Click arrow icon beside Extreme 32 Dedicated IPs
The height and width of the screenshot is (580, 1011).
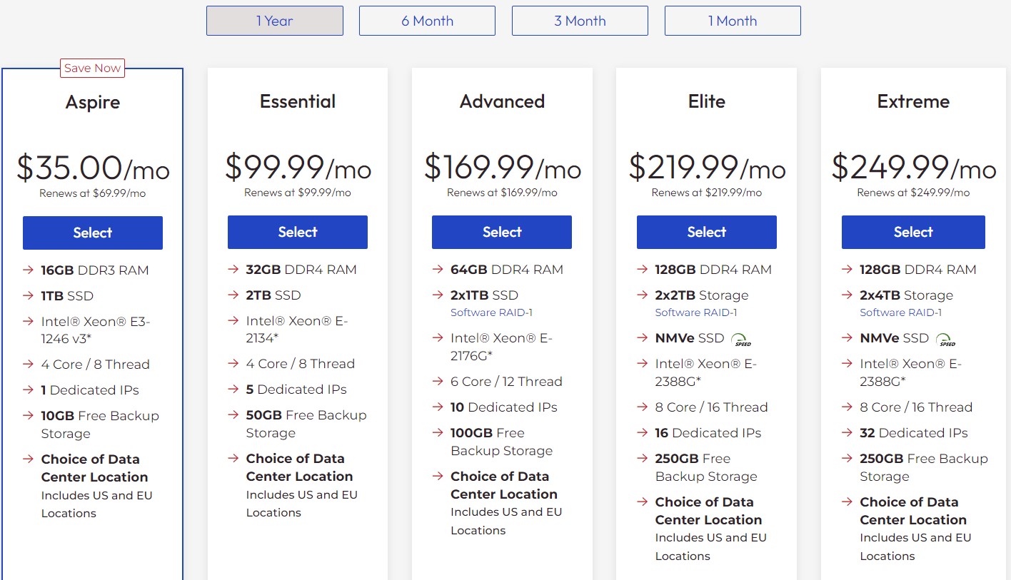click(847, 433)
